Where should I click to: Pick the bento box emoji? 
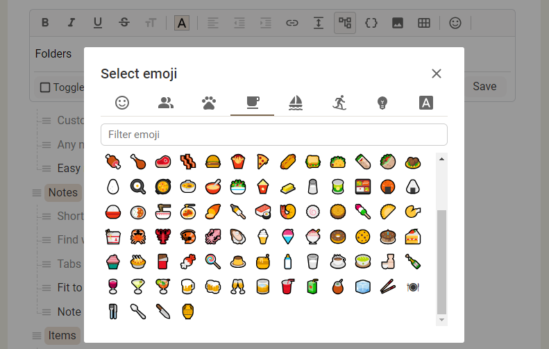(x=363, y=187)
